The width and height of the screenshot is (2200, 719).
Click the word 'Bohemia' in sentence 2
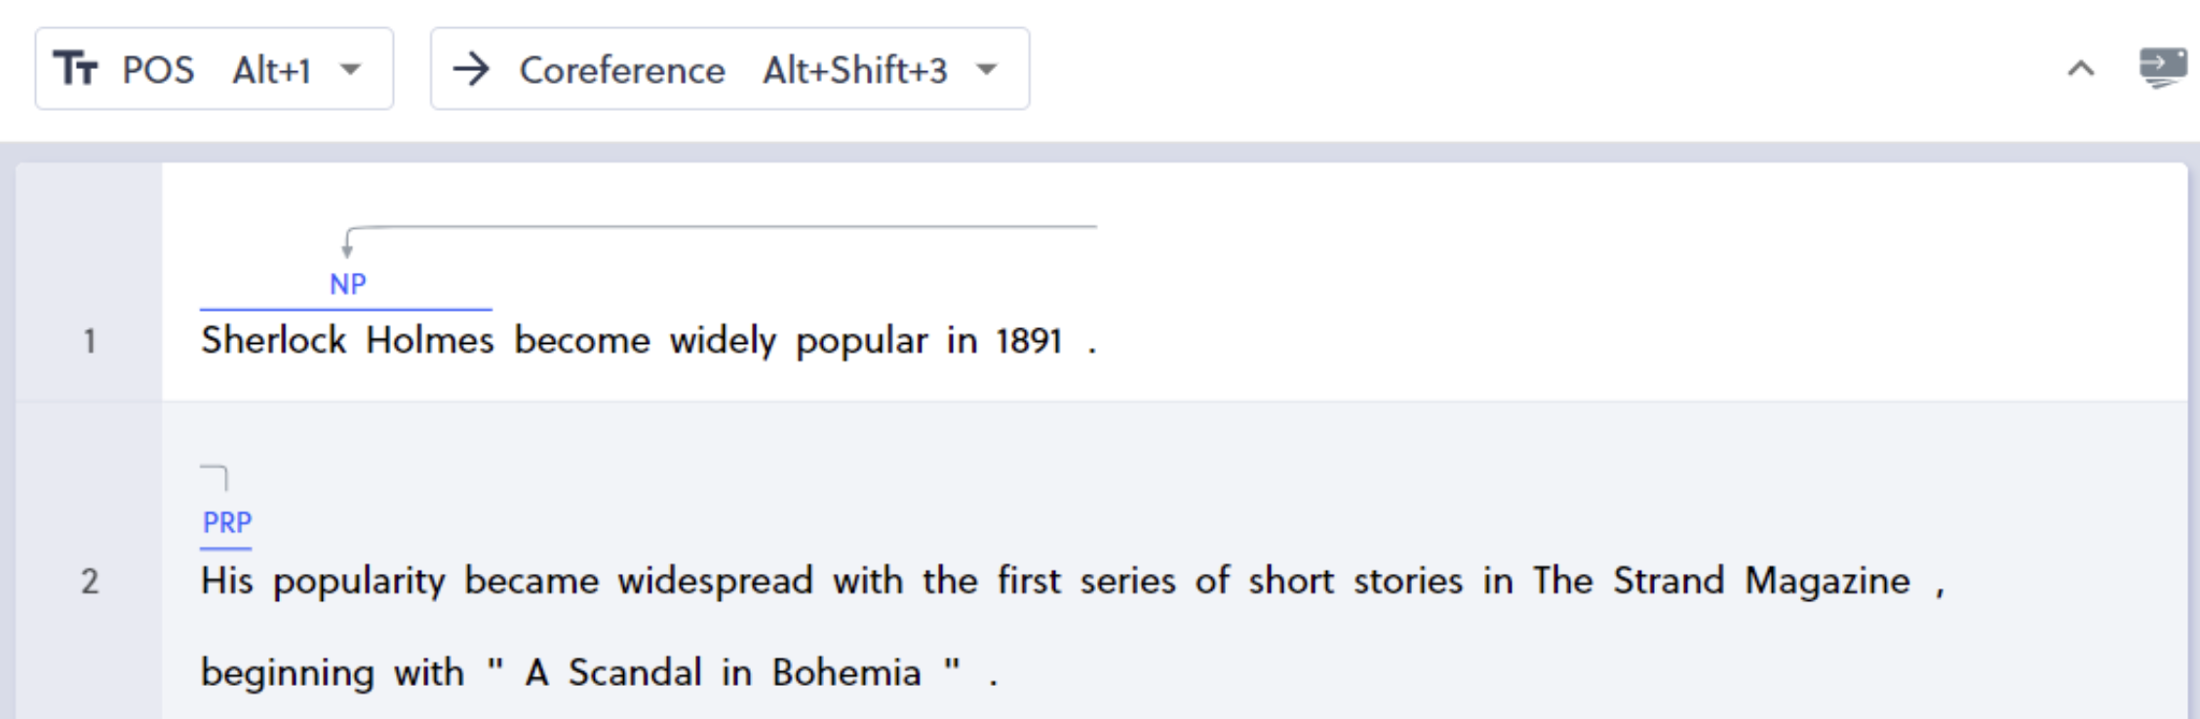click(846, 672)
